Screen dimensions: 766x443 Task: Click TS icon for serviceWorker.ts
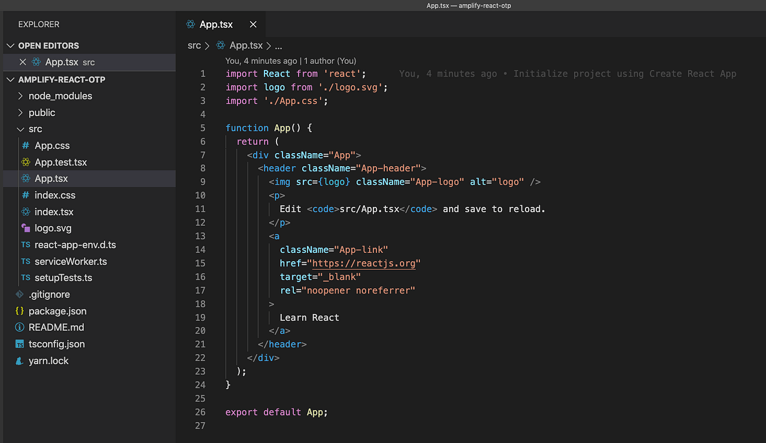25,261
